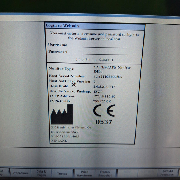This screenshot has width=180, height=180.
Task: Open the Procedures menu button
Action: point(21,173)
